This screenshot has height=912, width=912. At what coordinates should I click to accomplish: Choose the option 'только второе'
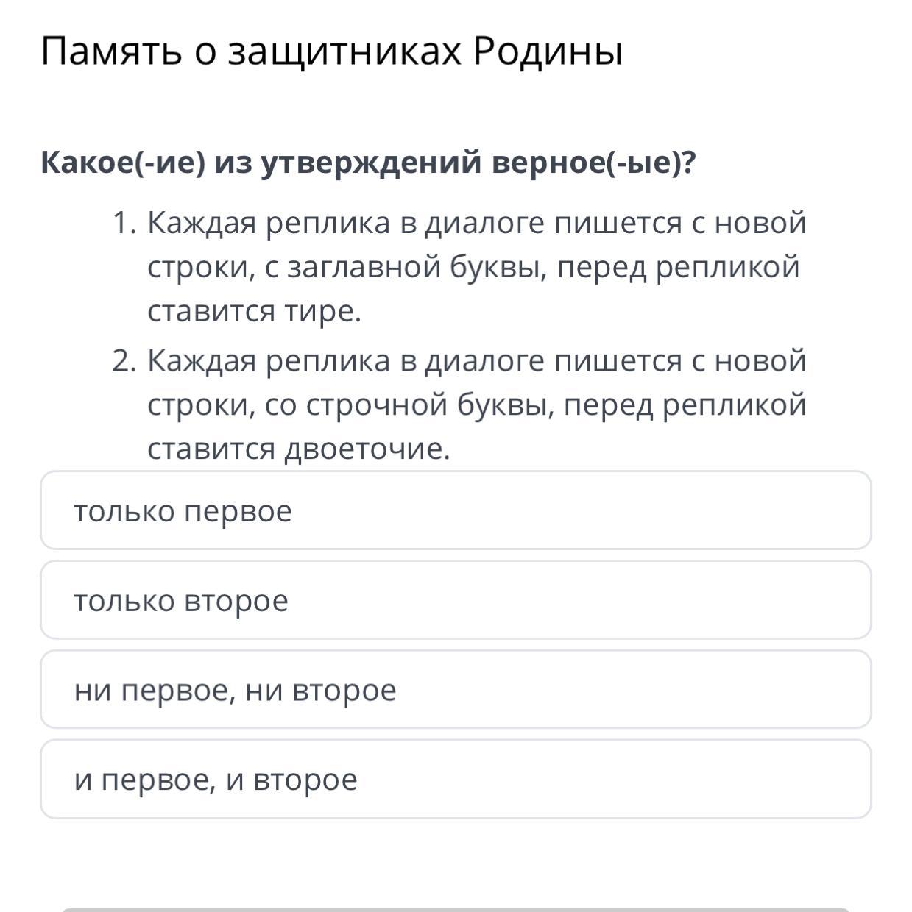click(456, 600)
